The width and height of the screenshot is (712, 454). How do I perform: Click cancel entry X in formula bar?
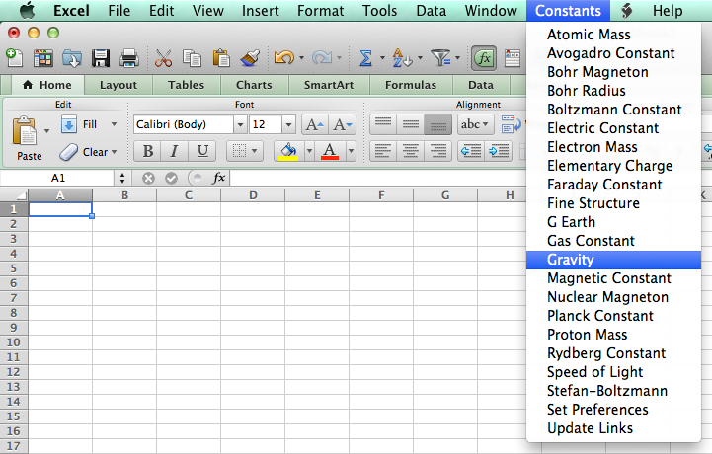pyautogui.click(x=148, y=178)
